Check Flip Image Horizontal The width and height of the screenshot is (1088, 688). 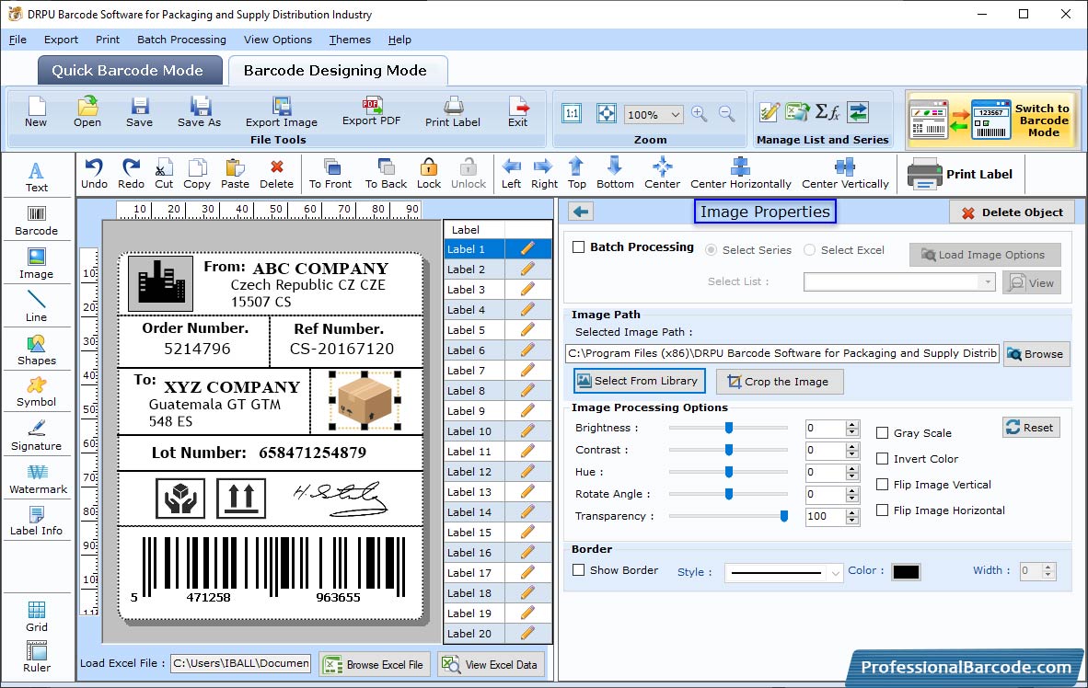(x=883, y=510)
